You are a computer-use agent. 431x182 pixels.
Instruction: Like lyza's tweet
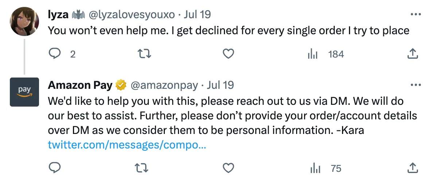coord(228,54)
